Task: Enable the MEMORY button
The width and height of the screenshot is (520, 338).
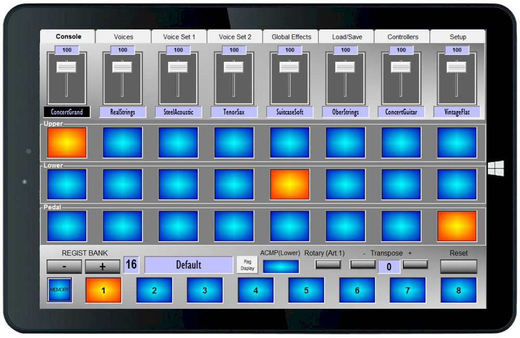Action: click(x=61, y=290)
